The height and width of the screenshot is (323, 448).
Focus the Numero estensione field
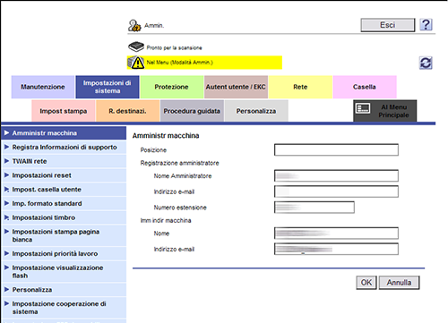tap(314, 208)
